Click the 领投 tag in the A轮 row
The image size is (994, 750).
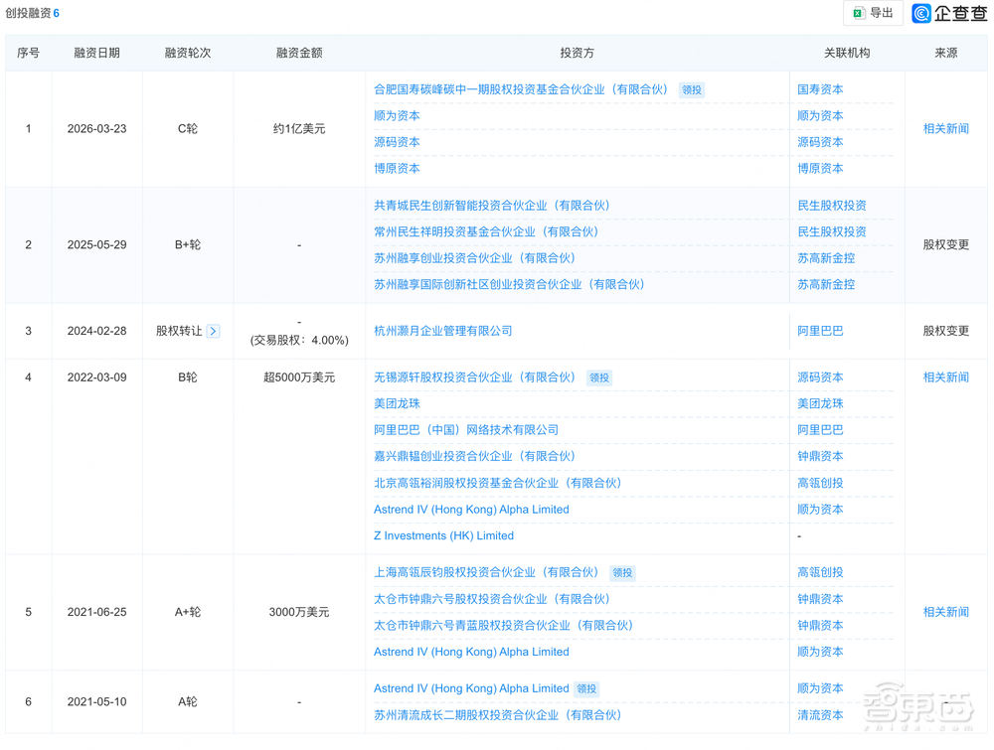[x=586, y=689]
